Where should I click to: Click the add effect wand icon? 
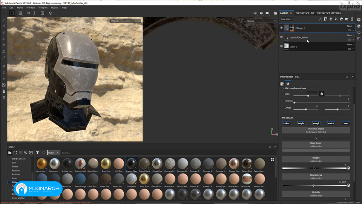click(320, 19)
